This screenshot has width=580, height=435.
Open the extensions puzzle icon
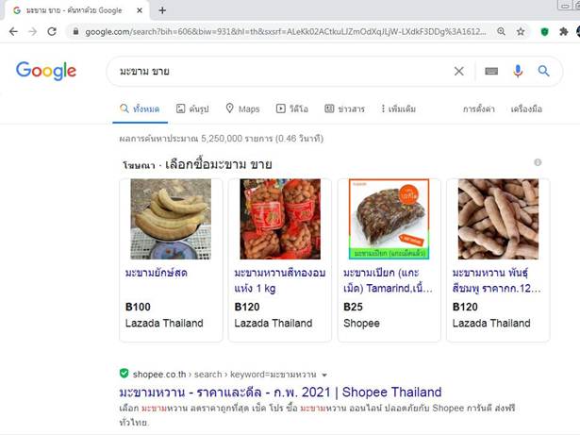563,32
